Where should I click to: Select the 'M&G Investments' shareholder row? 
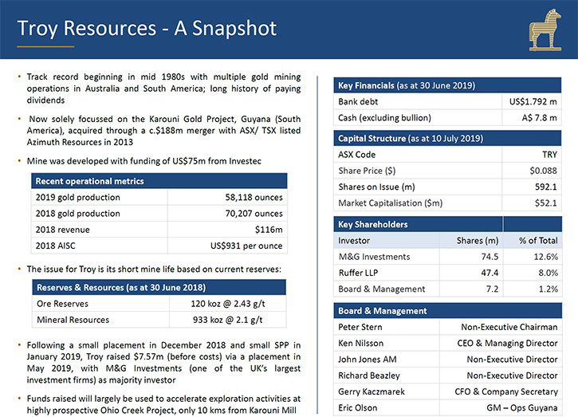447,257
